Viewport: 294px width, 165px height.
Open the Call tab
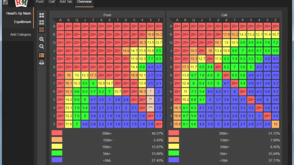(x=51, y=2)
